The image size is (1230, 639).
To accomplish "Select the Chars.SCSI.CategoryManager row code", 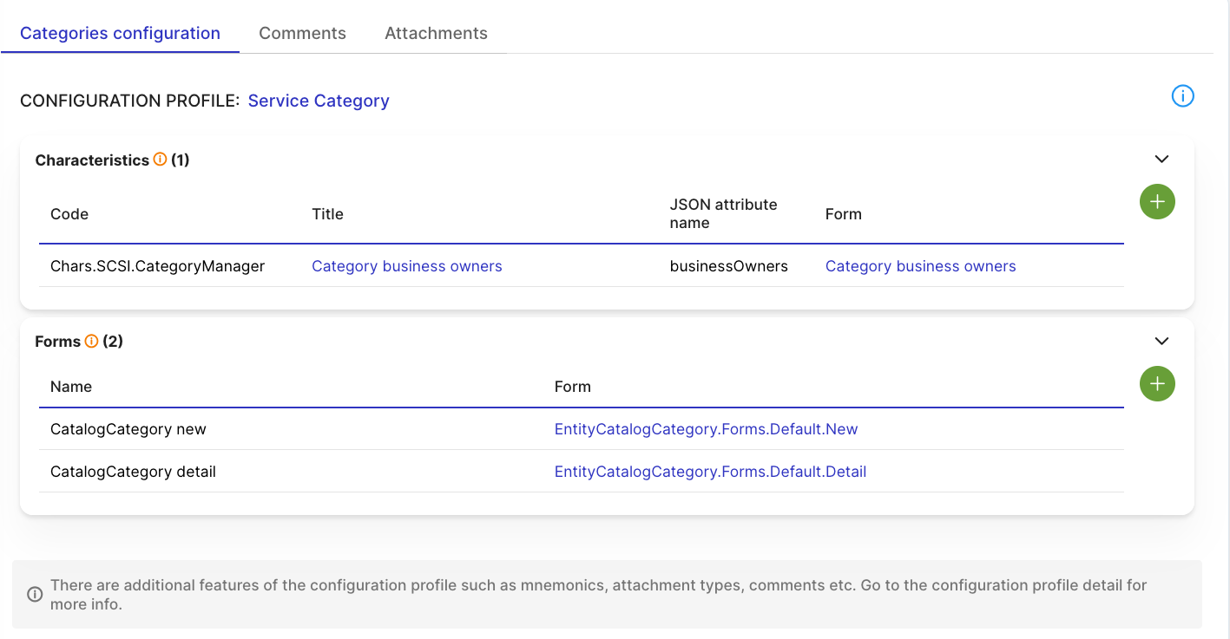I will tap(157, 266).
